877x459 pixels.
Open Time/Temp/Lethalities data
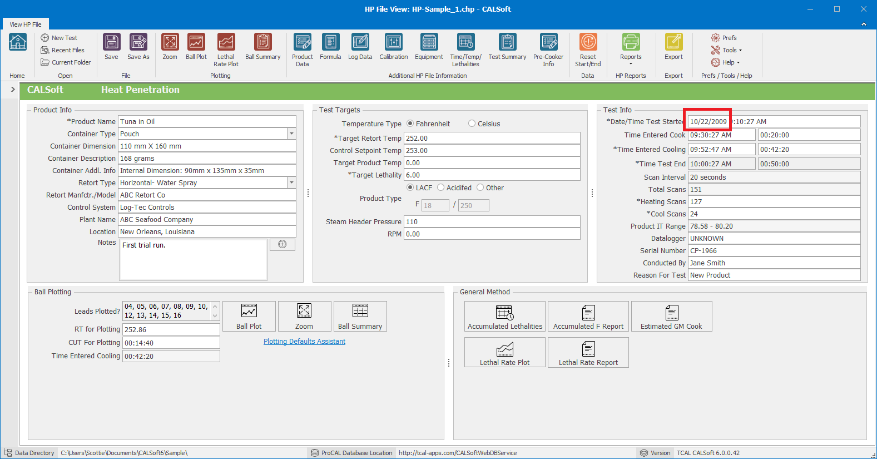pos(465,50)
